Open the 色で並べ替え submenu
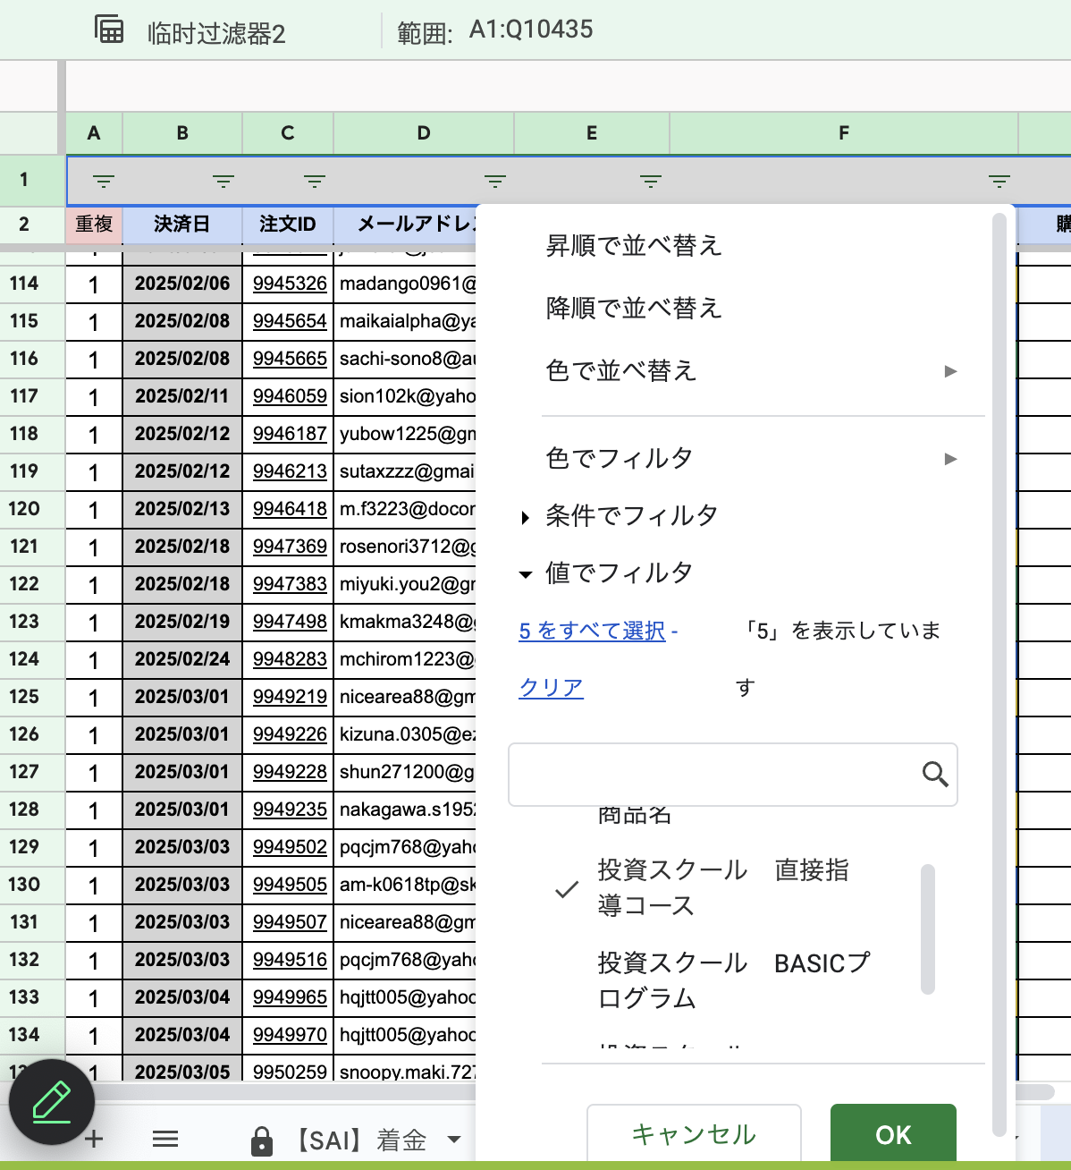The height and width of the screenshot is (1170, 1071). coord(621,370)
